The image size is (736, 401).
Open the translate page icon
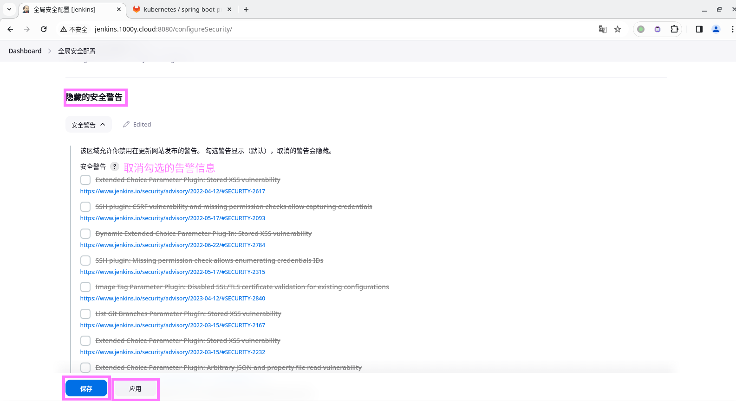coord(603,29)
